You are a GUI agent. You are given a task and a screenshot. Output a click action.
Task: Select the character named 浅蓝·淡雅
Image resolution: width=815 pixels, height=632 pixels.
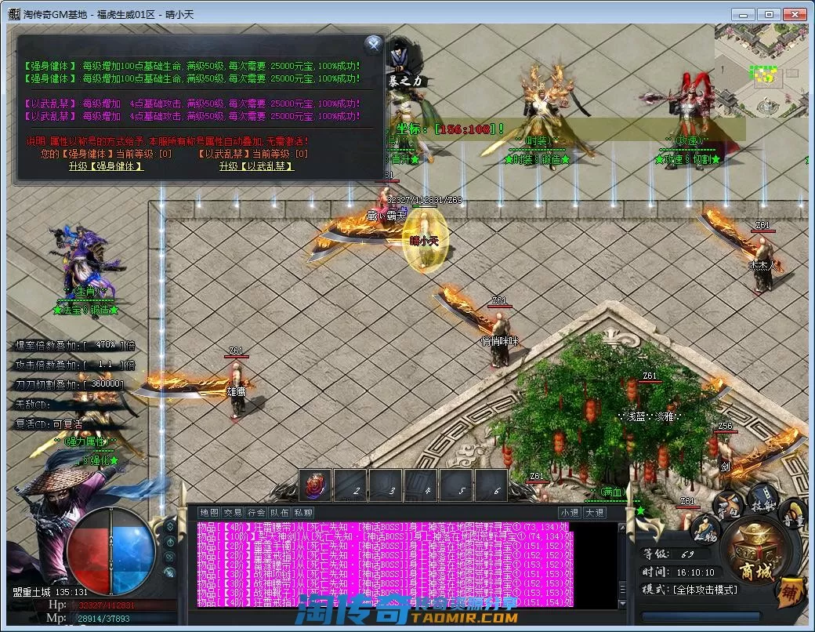point(650,416)
